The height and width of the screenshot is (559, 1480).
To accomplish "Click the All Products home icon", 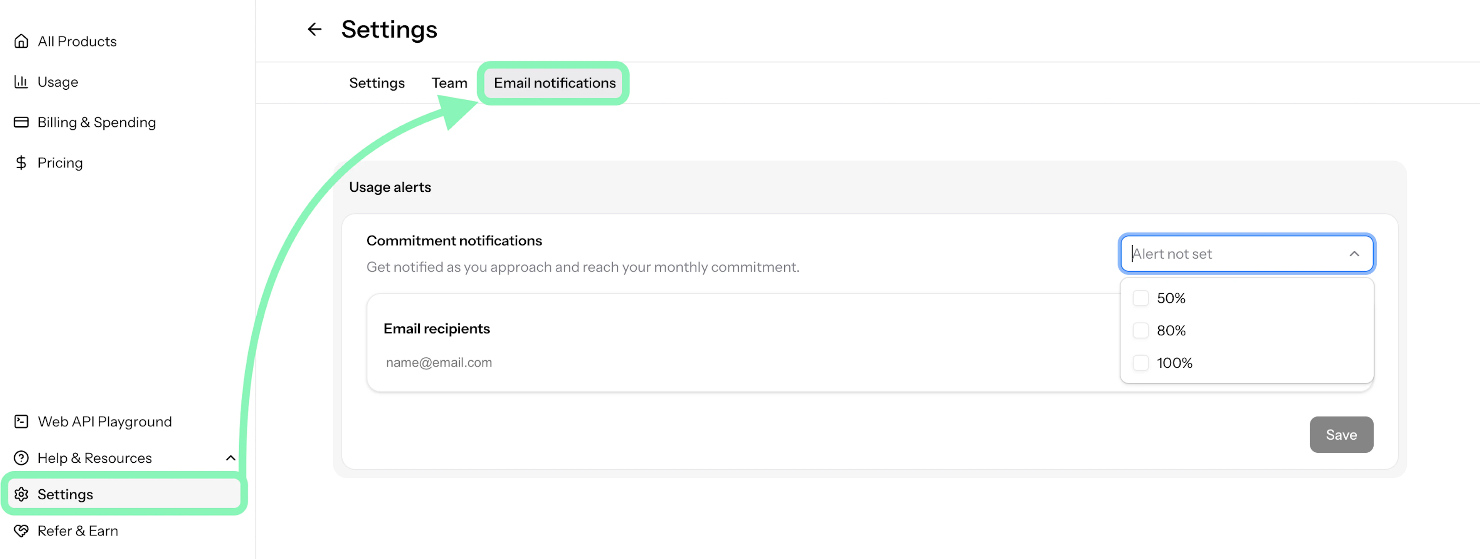I will pyautogui.click(x=21, y=41).
